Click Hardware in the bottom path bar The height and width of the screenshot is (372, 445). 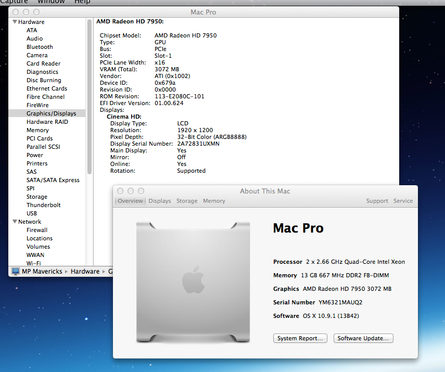click(x=85, y=272)
